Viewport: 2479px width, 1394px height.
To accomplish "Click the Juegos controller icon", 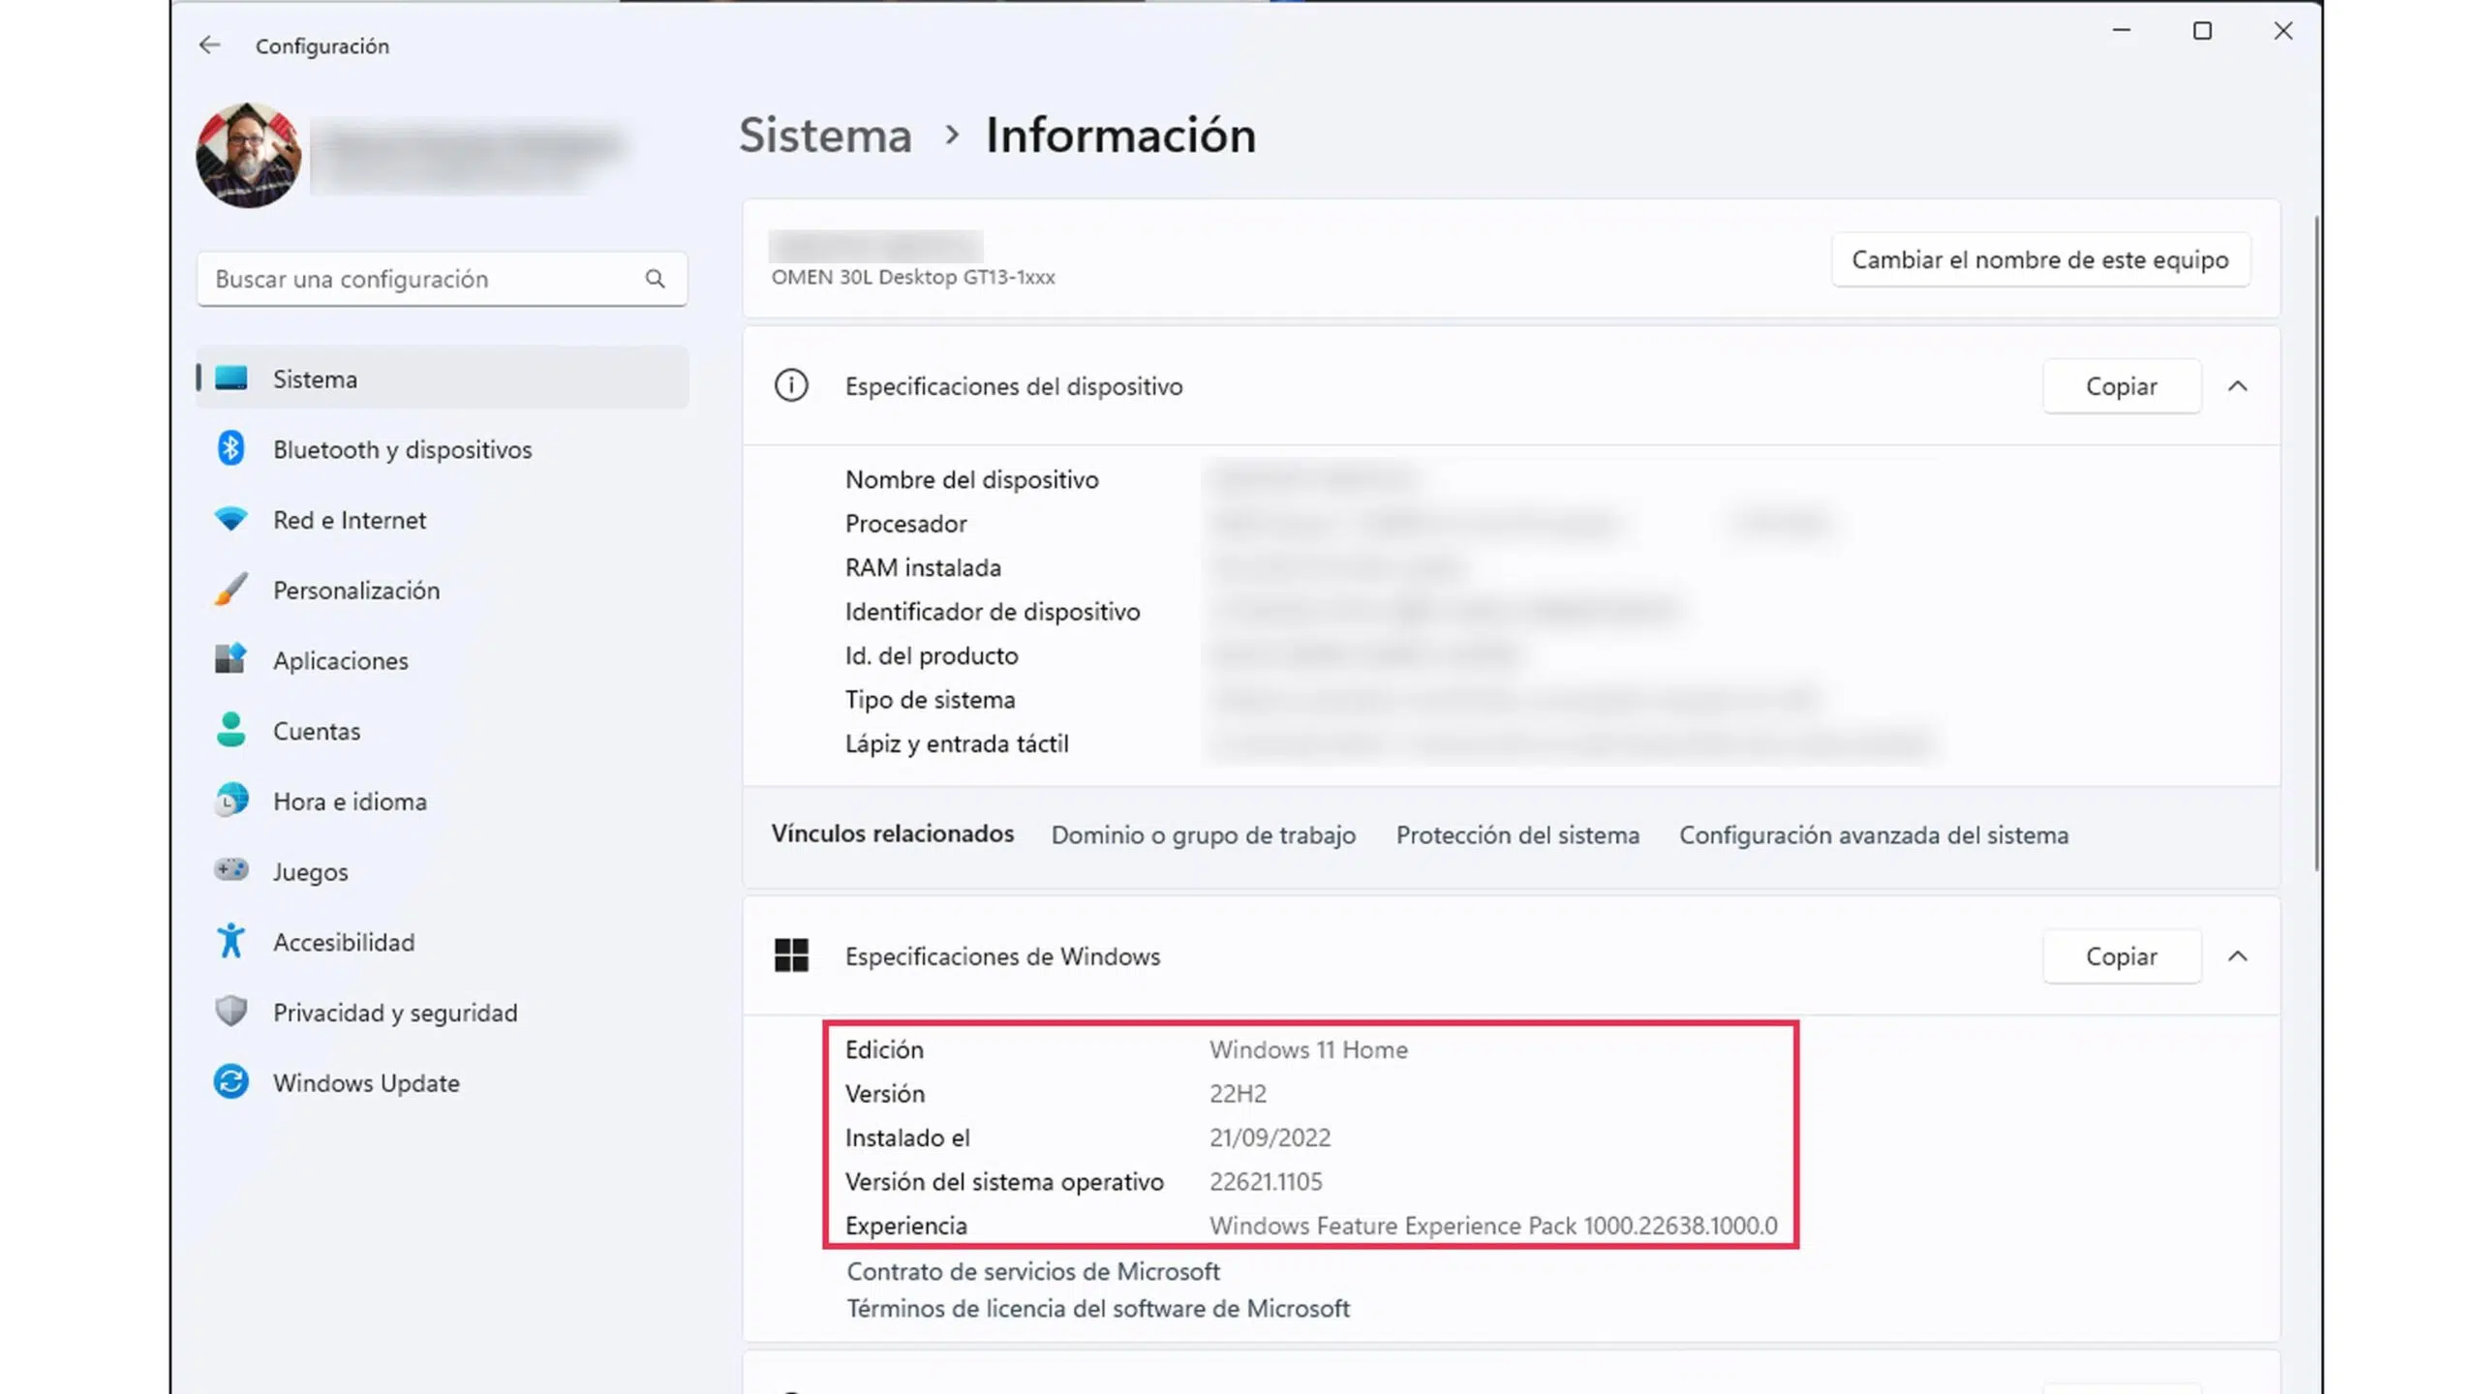I will tap(230, 869).
